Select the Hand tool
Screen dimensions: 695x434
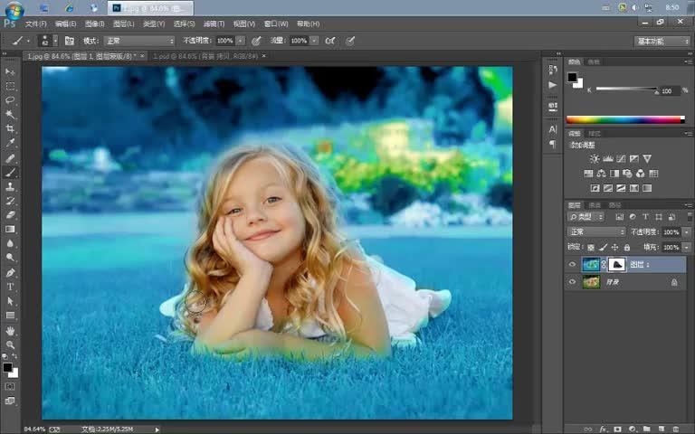point(10,331)
